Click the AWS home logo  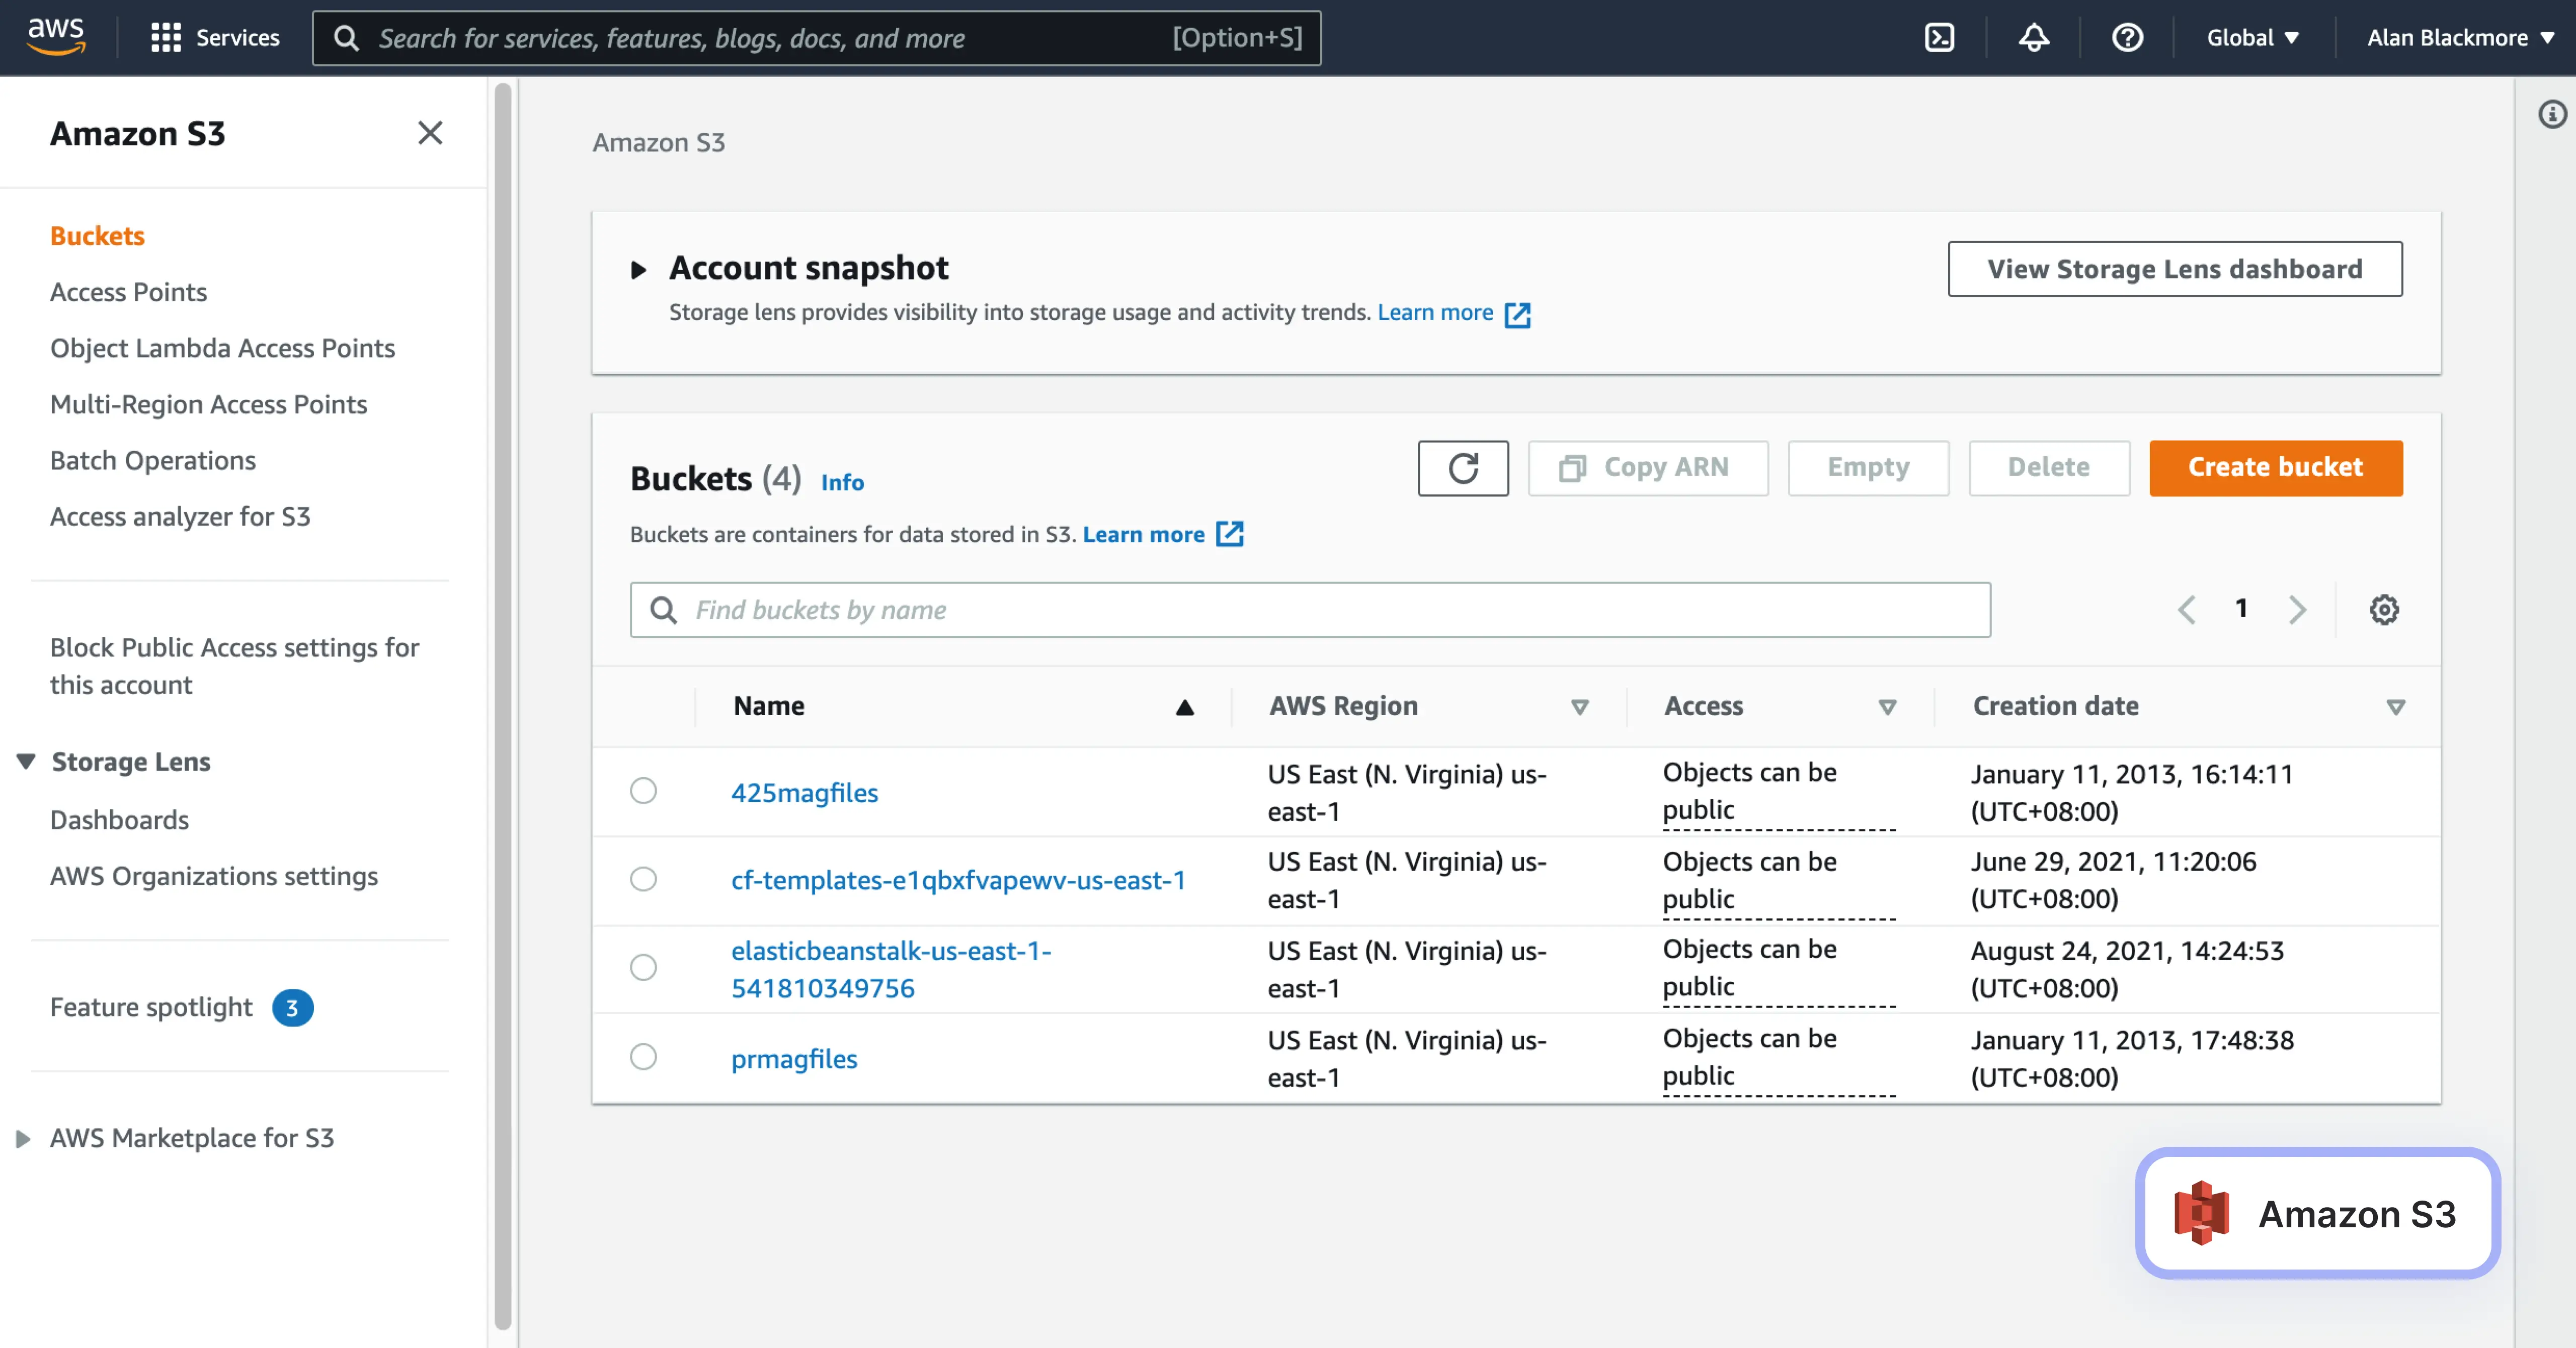[x=57, y=36]
